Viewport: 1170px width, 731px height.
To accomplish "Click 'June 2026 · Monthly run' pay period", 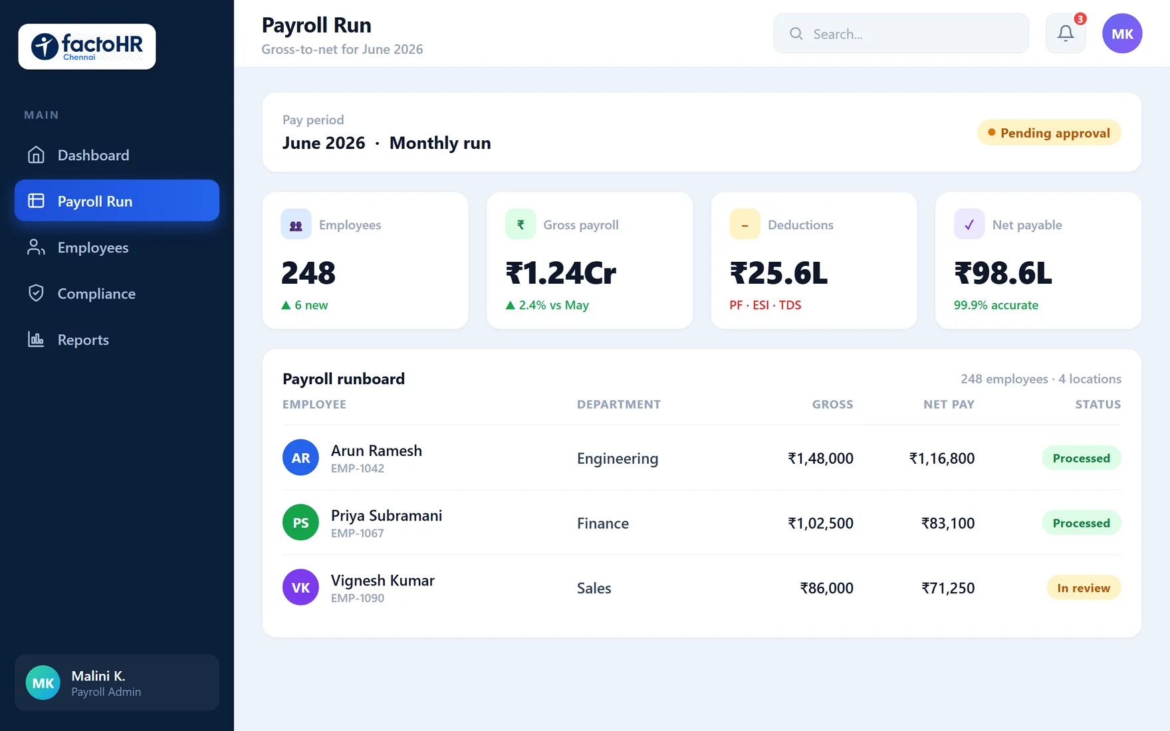I will 386,143.
